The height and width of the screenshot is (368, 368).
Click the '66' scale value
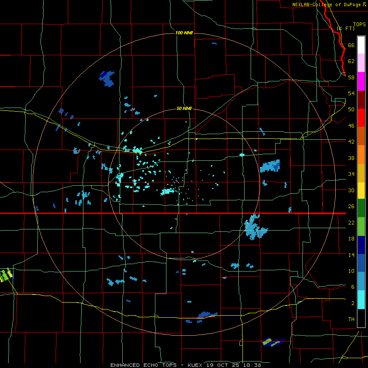click(351, 45)
